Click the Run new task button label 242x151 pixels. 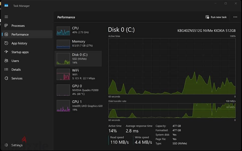pos(219,17)
